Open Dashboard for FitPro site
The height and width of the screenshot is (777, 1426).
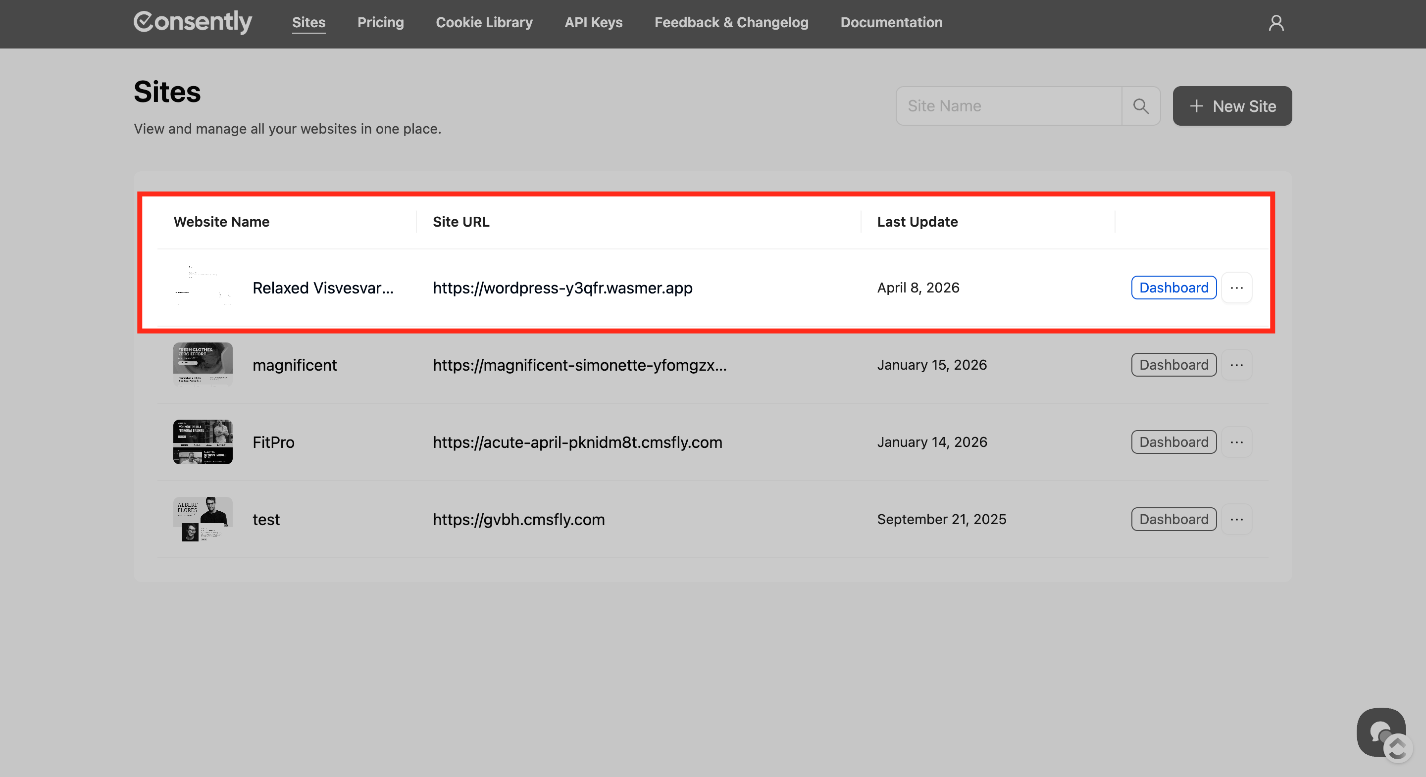point(1173,442)
